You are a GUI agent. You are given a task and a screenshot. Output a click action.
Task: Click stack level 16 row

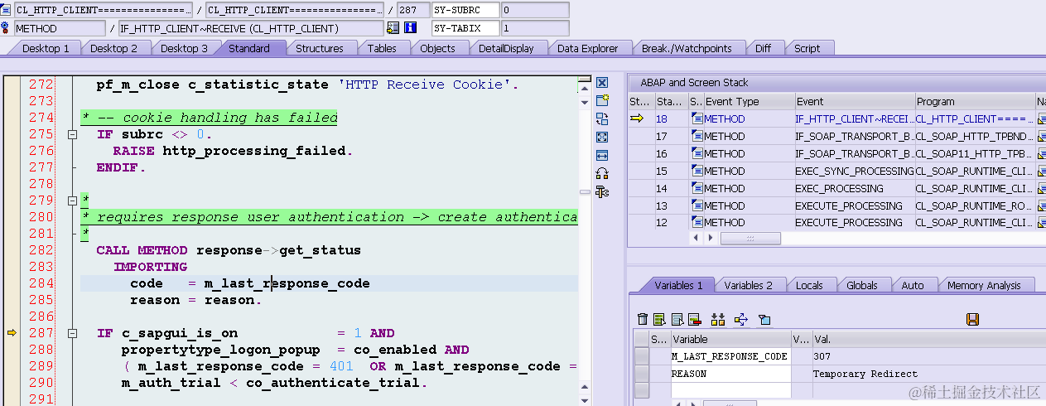click(x=836, y=153)
